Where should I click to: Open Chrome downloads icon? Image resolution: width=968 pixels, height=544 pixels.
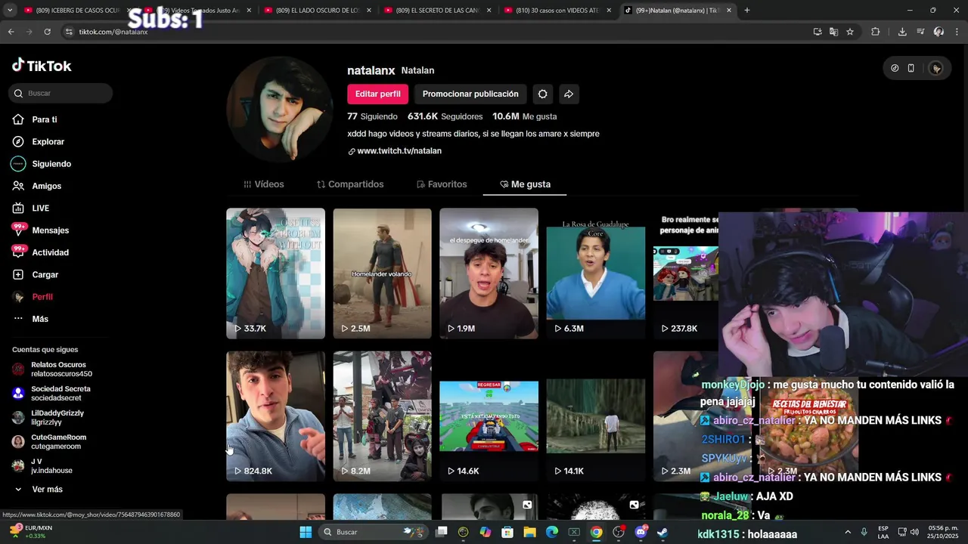902,32
